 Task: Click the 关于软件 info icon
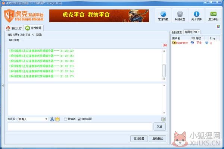(x=196, y=14)
